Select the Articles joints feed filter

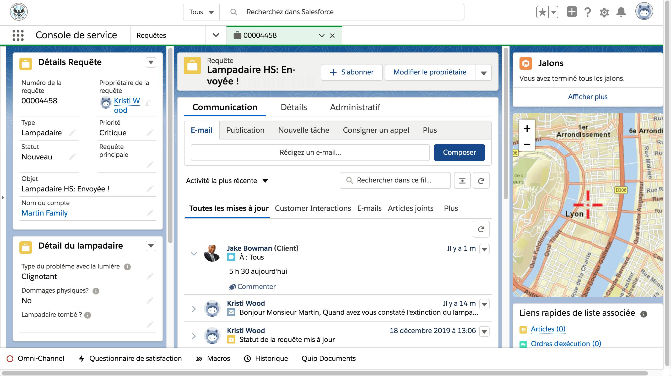tap(410, 208)
